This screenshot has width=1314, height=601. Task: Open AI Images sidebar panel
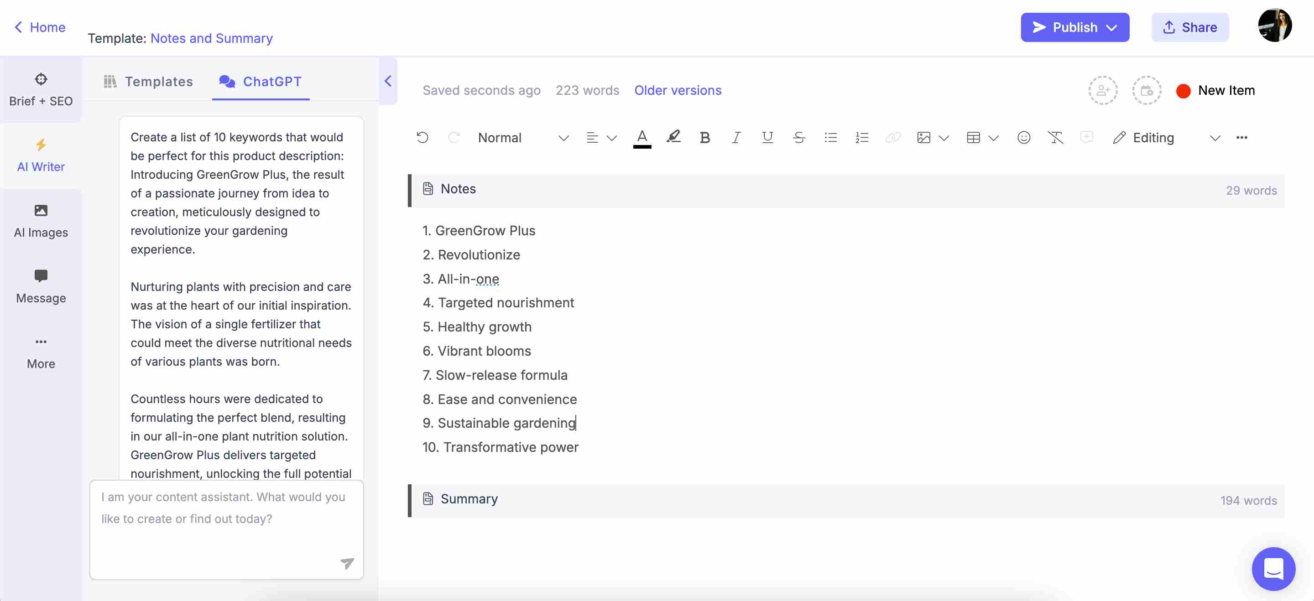pyautogui.click(x=41, y=222)
